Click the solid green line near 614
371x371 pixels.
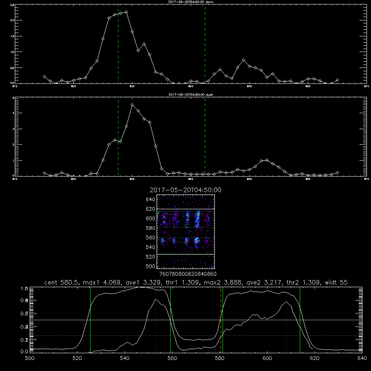click(x=300, y=319)
